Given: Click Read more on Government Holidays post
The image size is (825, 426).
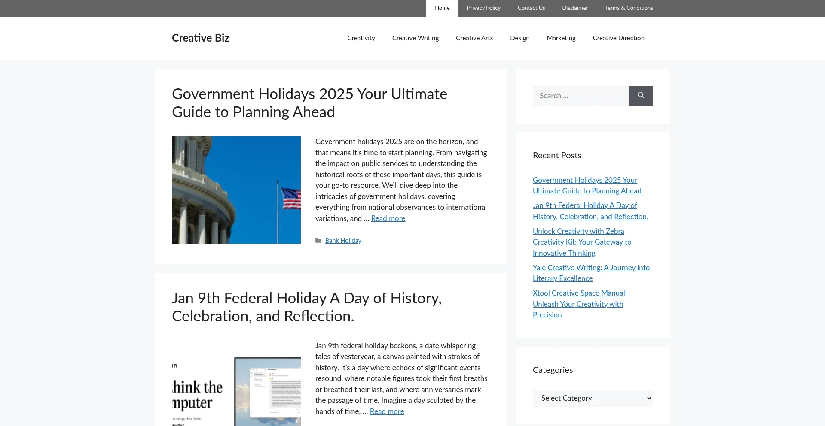Looking at the screenshot, I should [x=388, y=218].
